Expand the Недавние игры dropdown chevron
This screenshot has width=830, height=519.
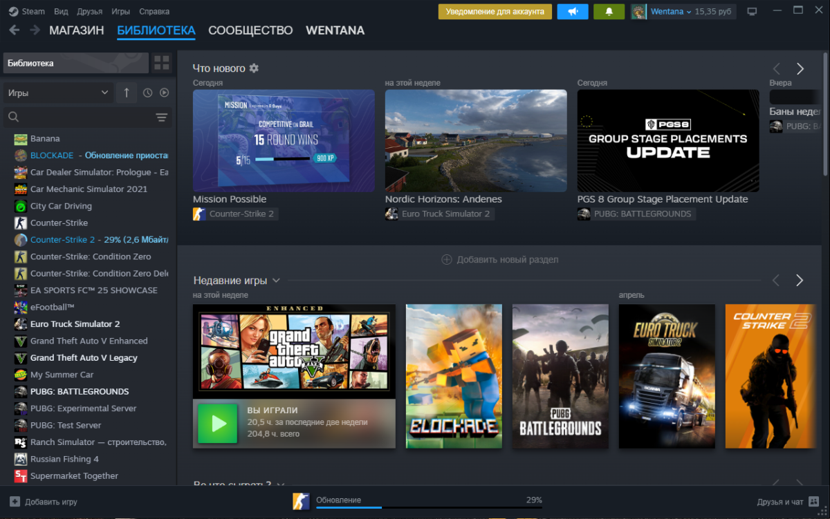[x=276, y=281]
